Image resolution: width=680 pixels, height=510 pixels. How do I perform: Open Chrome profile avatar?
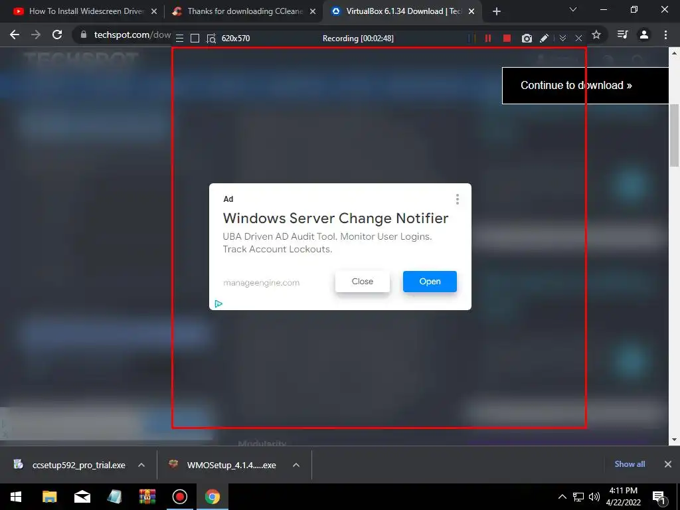(x=644, y=35)
